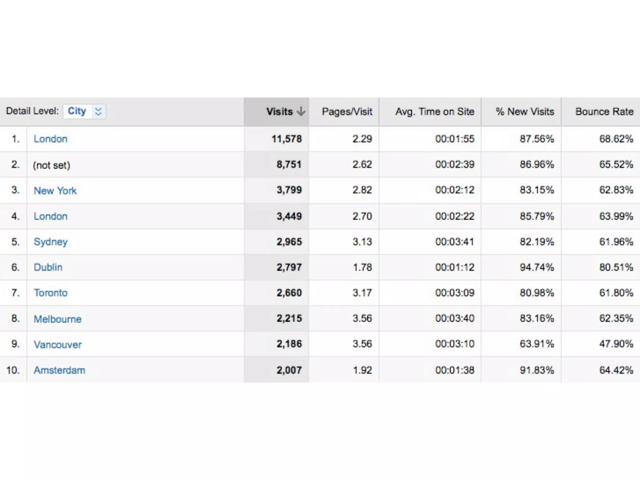Screen dimensions: 640x480
Task: Sort by Avg. Time on Site column
Action: click(x=435, y=112)
